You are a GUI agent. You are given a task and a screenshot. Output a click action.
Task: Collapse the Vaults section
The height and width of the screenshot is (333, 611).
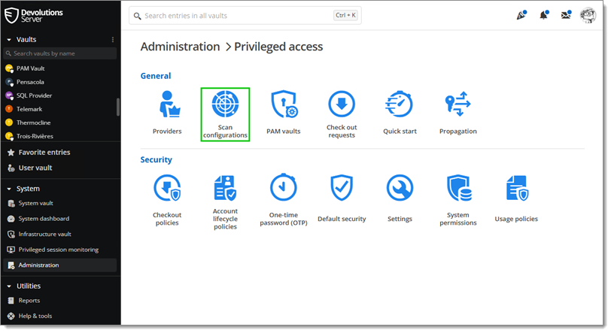tap(9, 40)
